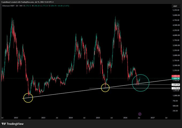
Task: Click the 1,000.00 price axis label
Action: [x=176, y=96]
